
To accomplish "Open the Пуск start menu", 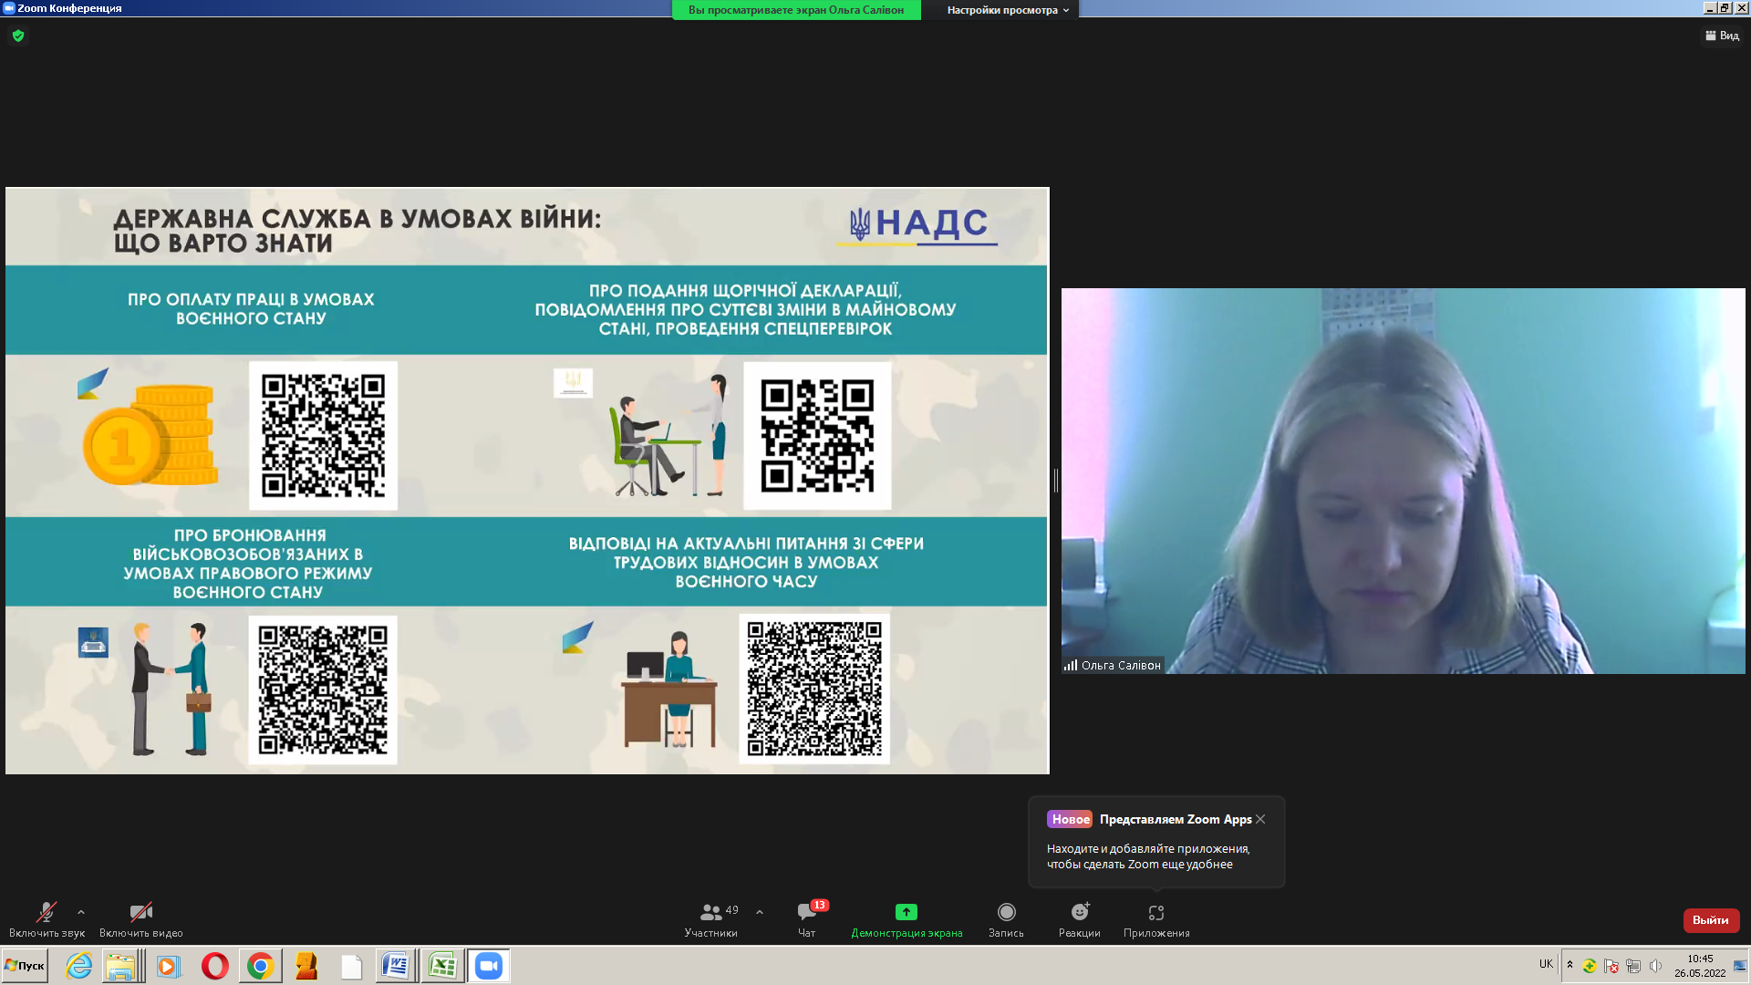I will 25,966.
